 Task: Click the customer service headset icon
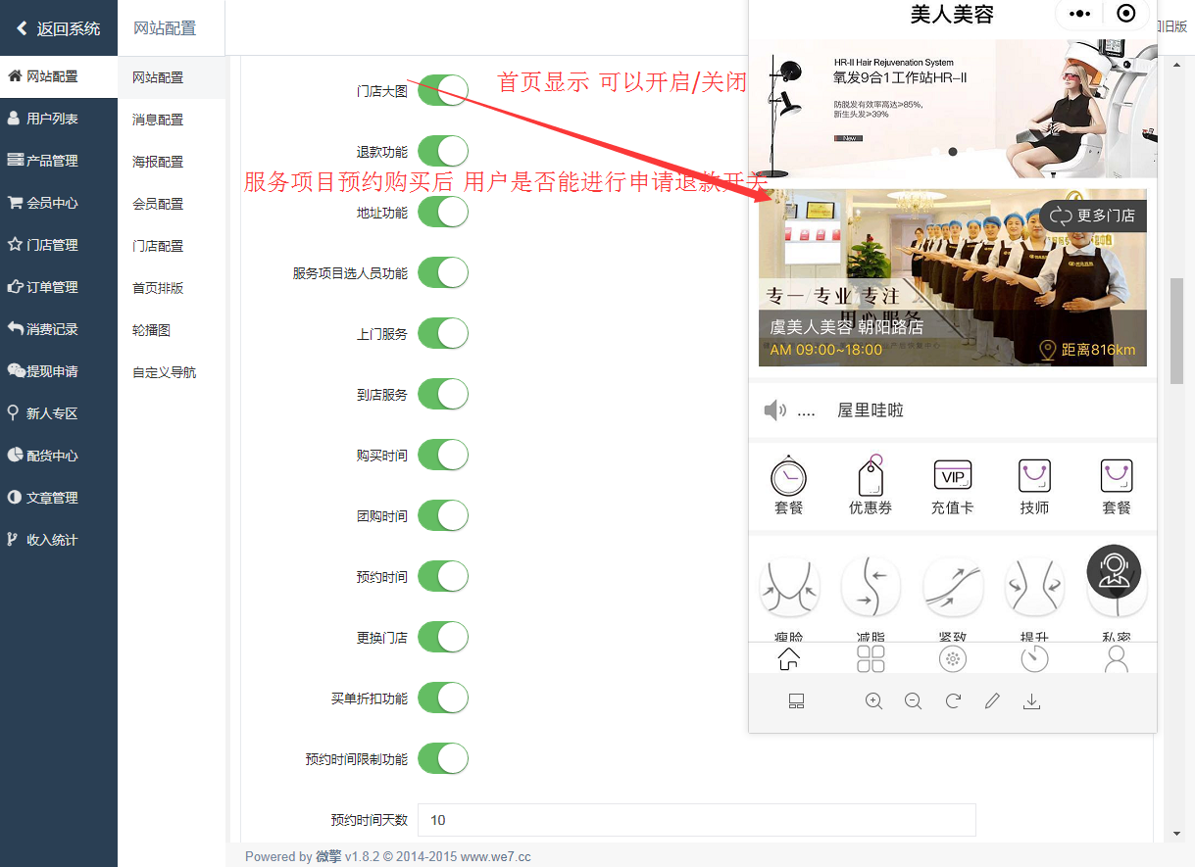1115,572
